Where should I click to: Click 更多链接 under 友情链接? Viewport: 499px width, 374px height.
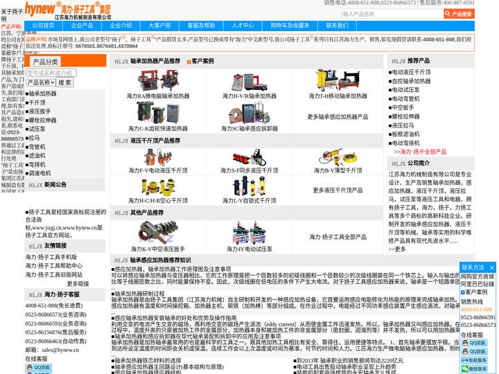[78, 284]
